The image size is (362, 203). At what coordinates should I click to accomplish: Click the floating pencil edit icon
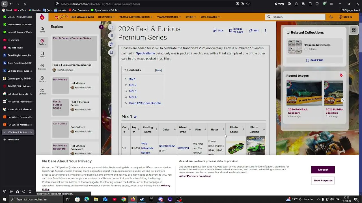coord(111,44)
